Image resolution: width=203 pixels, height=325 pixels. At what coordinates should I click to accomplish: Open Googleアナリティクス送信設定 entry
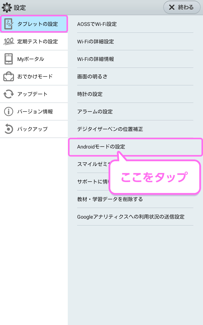click(135, 217)
